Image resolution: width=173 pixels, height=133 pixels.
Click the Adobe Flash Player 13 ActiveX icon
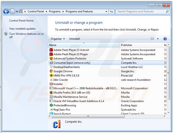51,50
